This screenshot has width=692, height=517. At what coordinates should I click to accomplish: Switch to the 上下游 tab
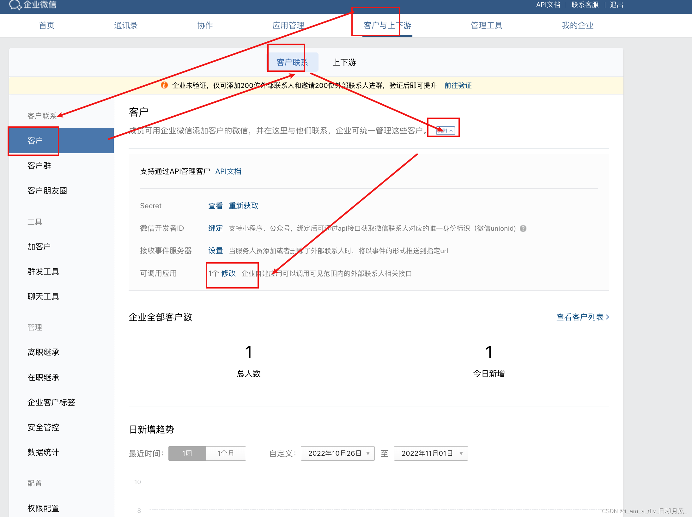tap(344, 62)
